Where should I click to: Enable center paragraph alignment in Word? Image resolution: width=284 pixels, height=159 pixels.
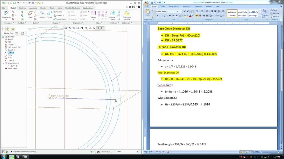(x=201, y=16)
